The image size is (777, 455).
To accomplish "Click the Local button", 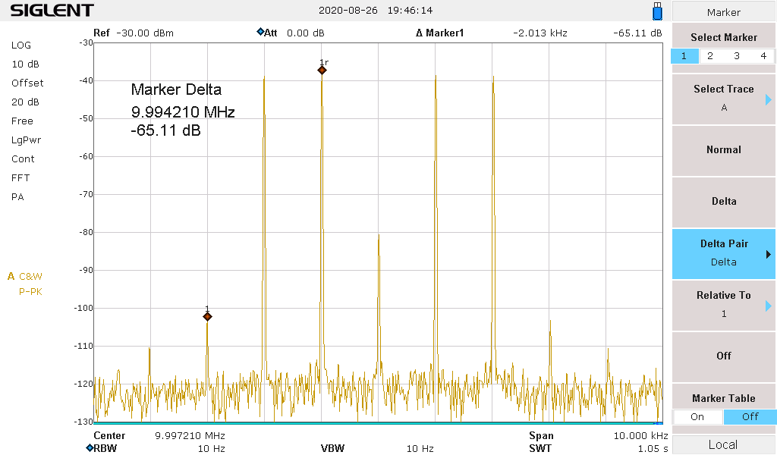I will click(723, 444).
